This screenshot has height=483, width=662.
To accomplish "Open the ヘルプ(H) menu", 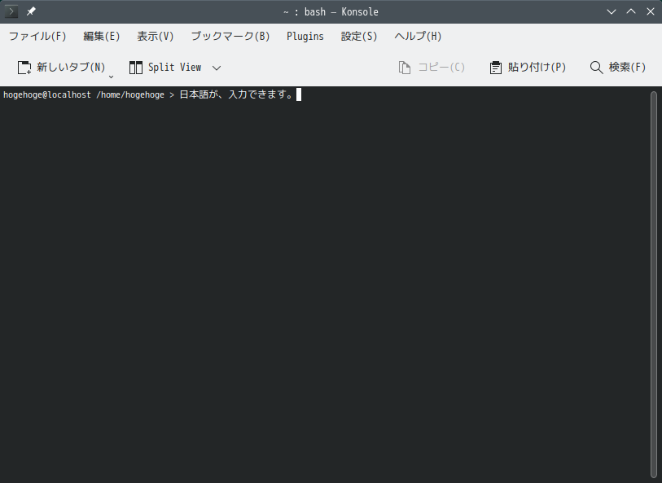I will tap(418, 37).
